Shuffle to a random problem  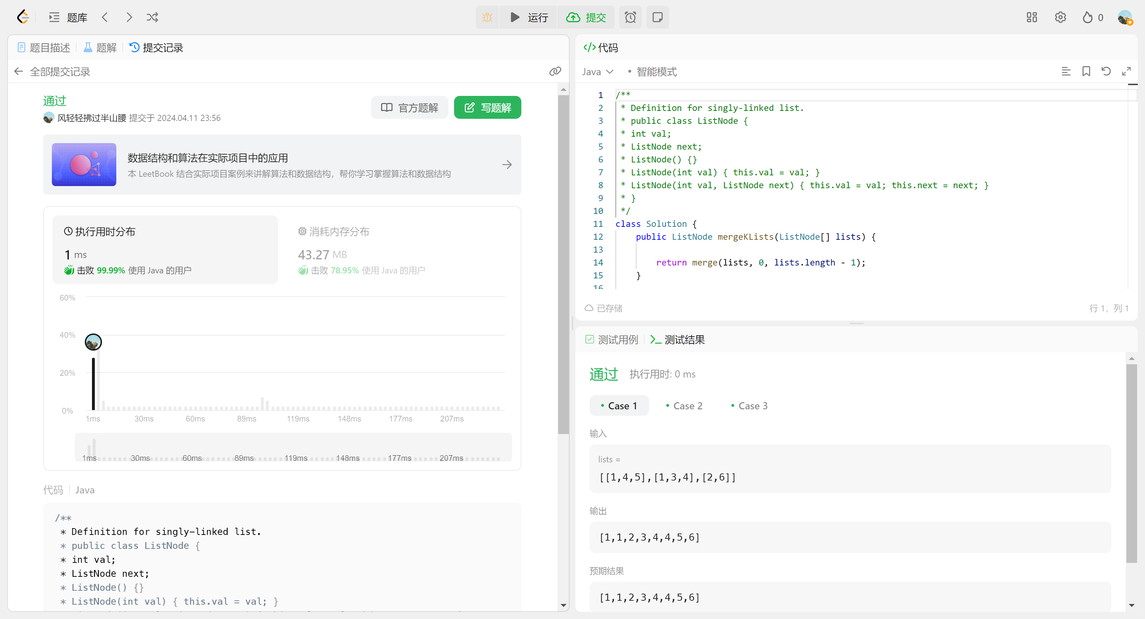[x=152, y=17]
